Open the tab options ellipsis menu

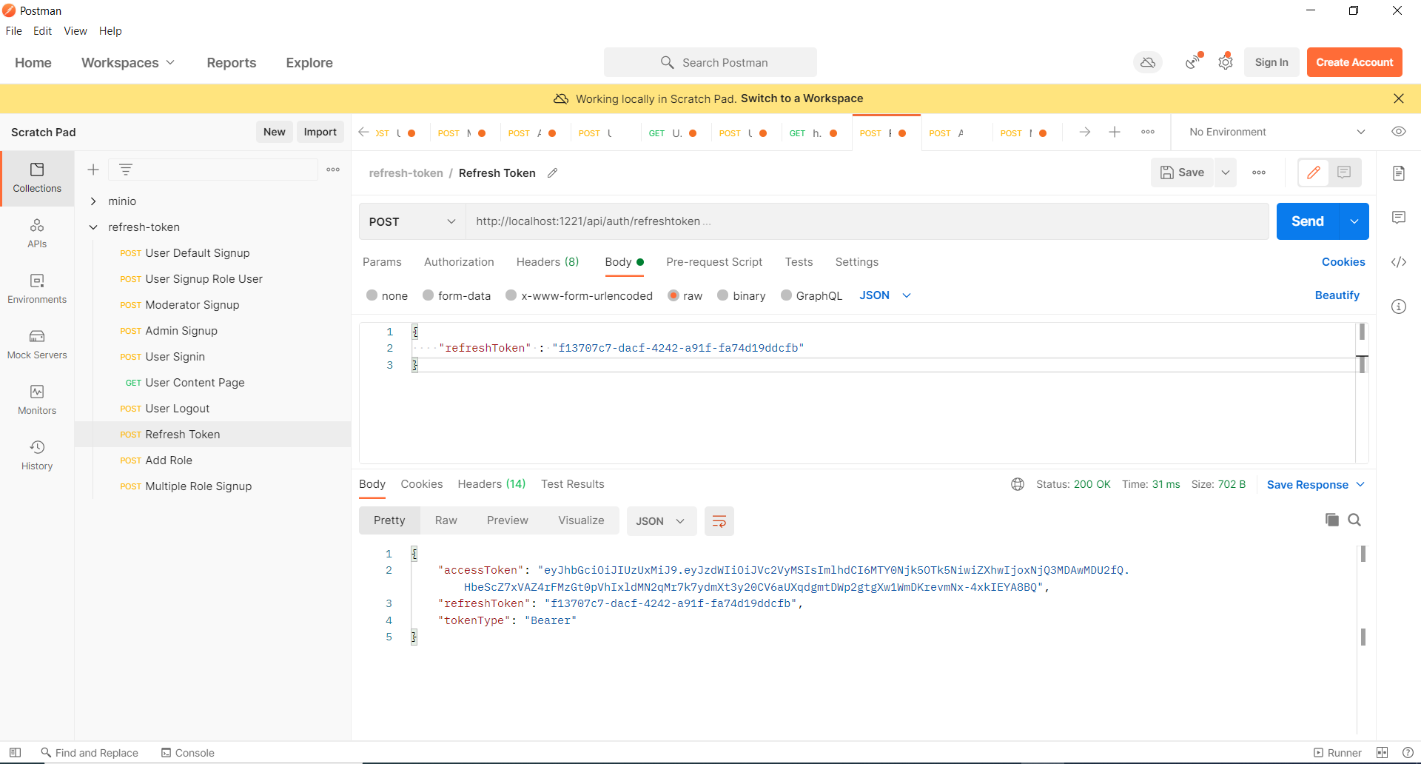1148,132
